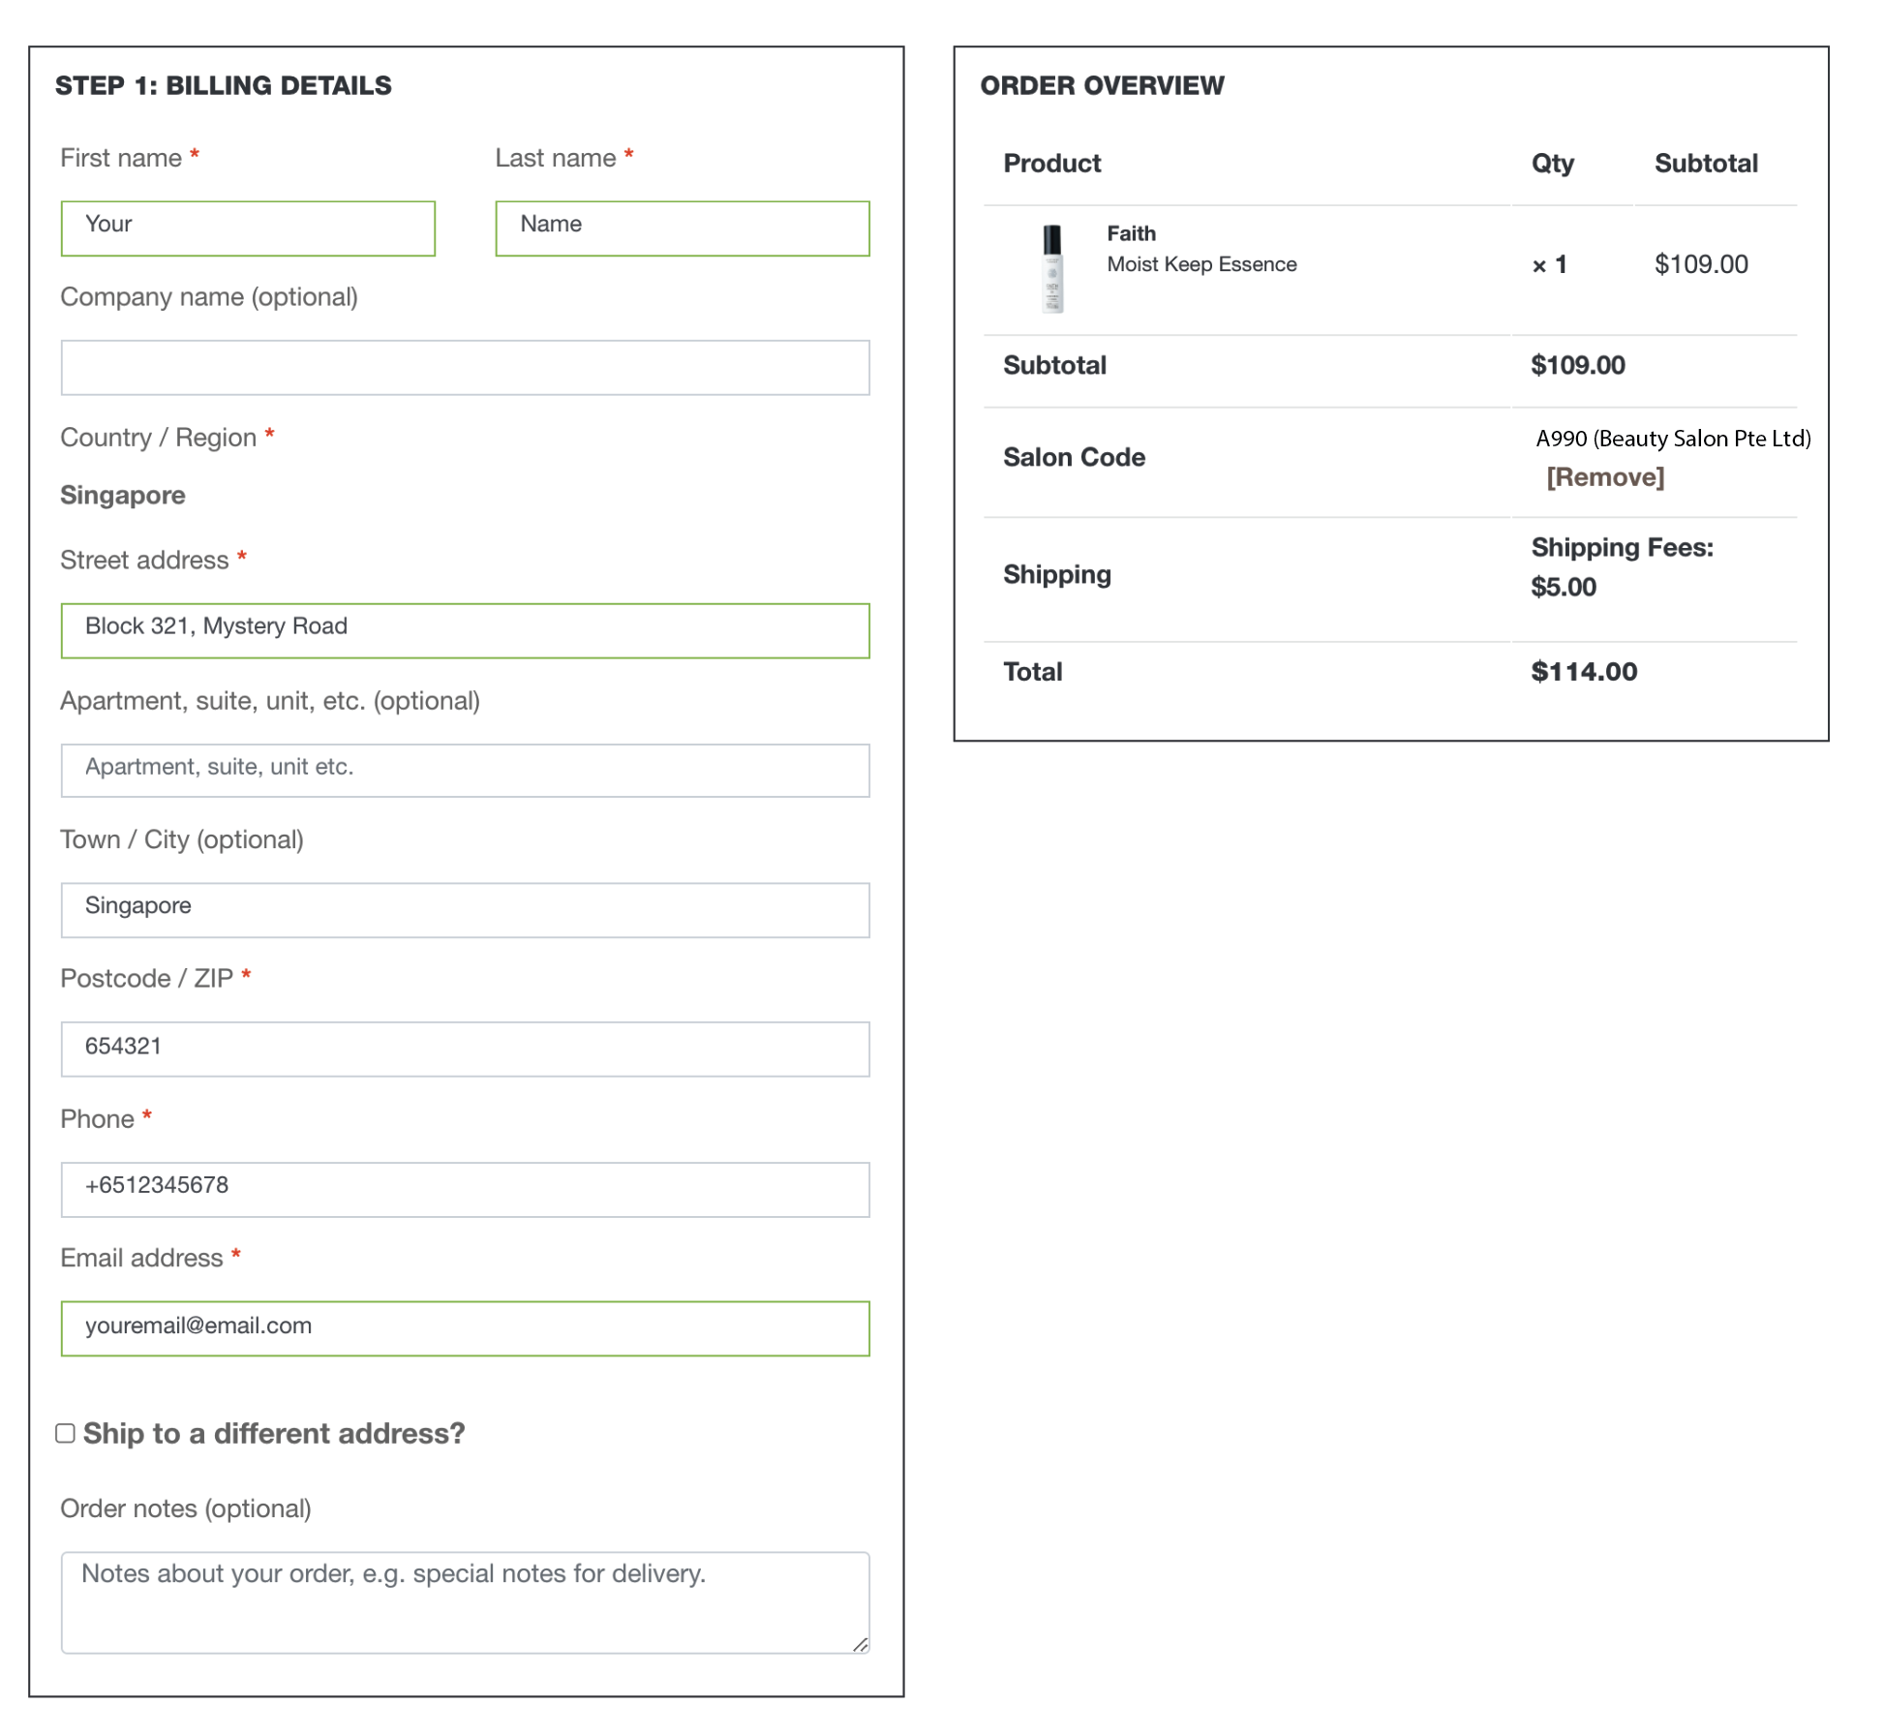
Task: Click the Phone number field
Action: [x=465, y=1189]
